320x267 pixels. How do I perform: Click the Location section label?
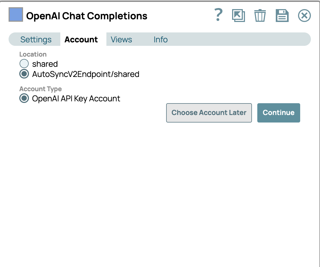pyautogui.click(x=33, y=54)
